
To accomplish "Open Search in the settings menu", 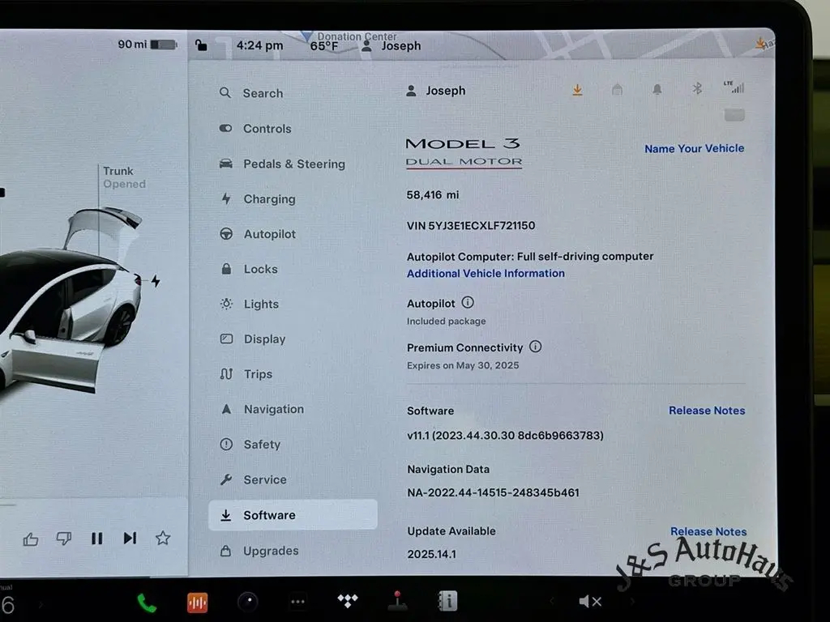I will 293,93.
